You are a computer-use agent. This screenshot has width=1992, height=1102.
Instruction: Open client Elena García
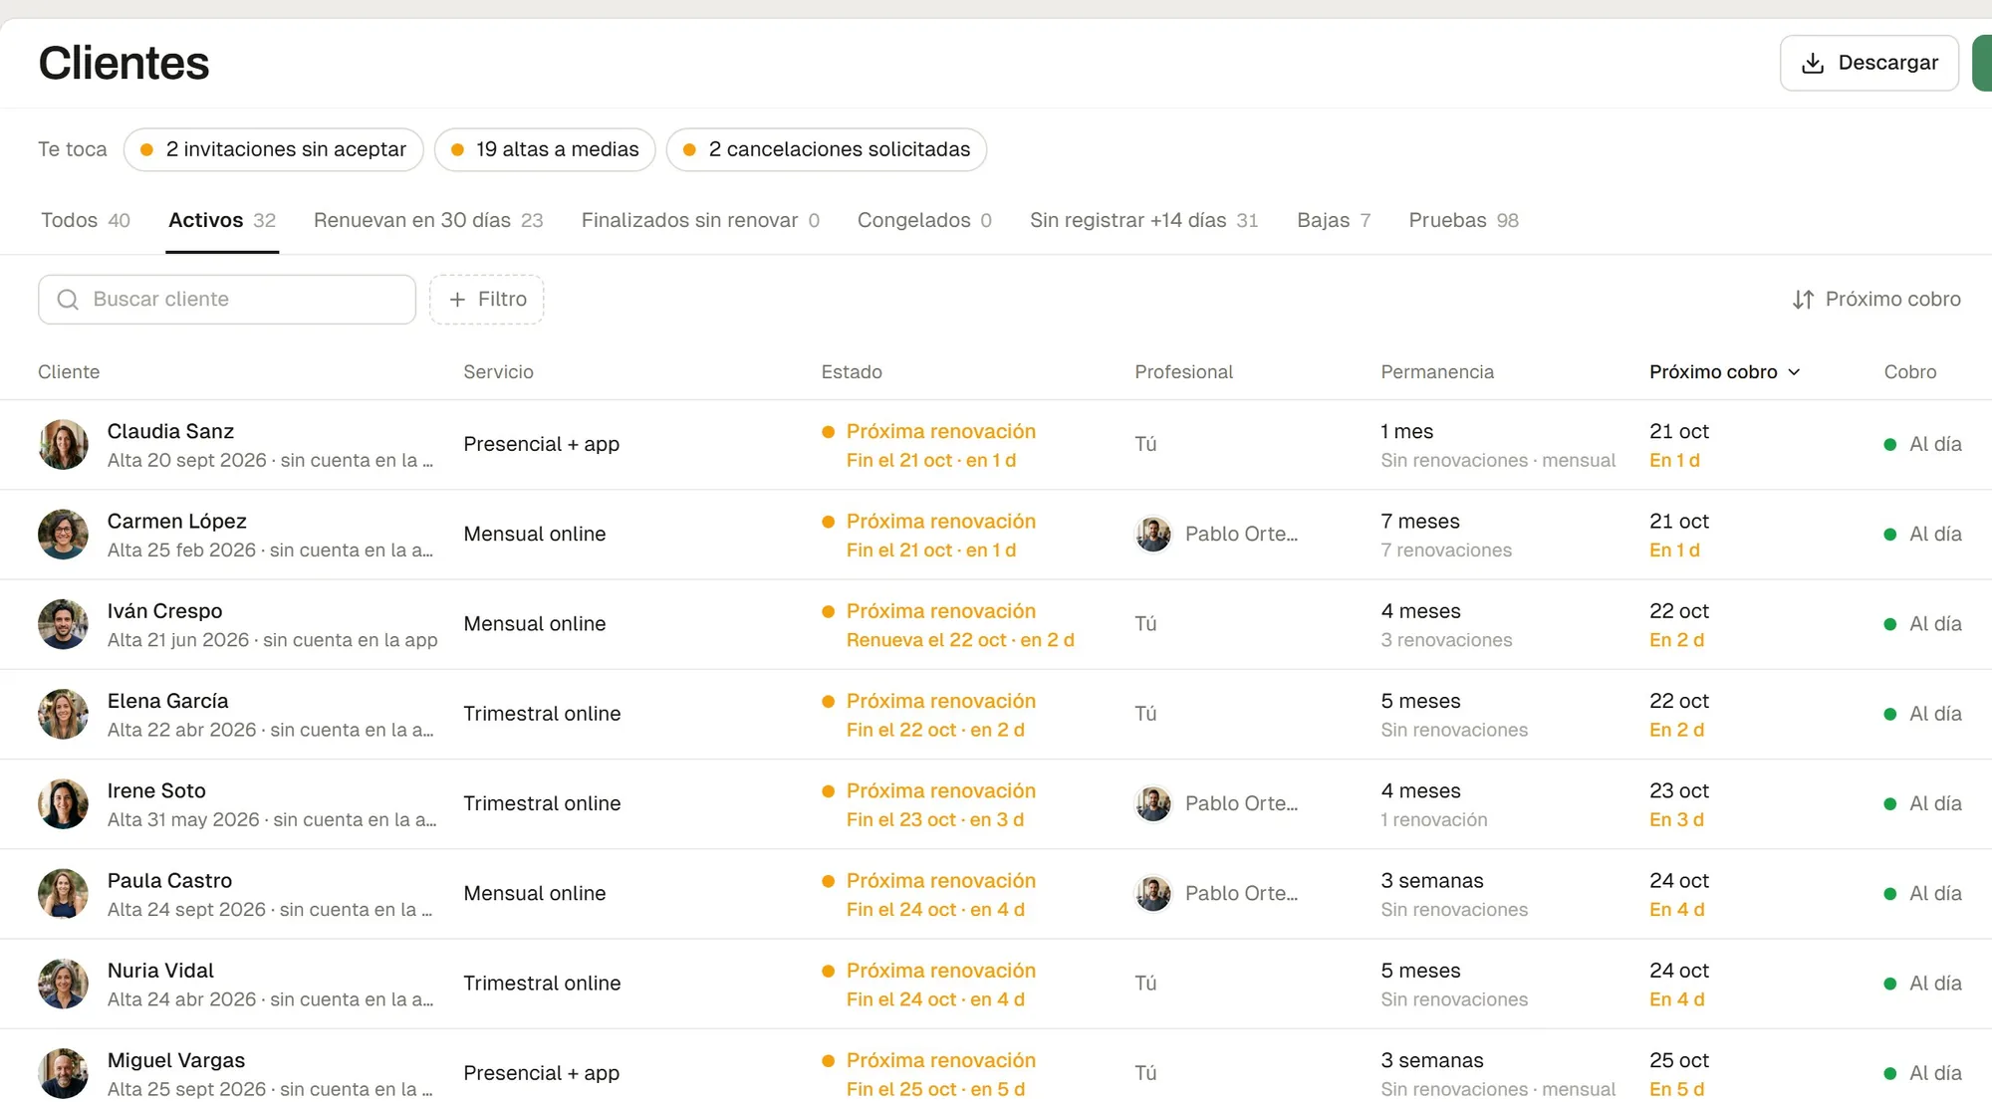pyautogui.click(x=168, y=701)
